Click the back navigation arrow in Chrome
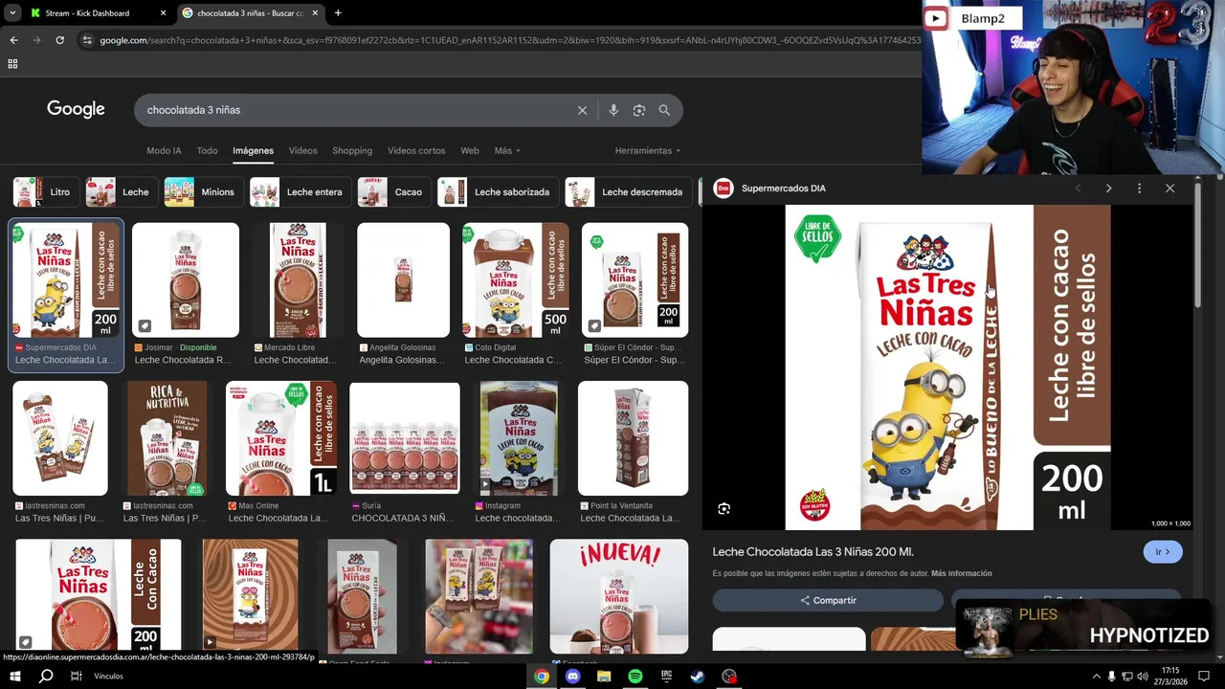This screenshot has height=689, width=1225. [13, 40]
